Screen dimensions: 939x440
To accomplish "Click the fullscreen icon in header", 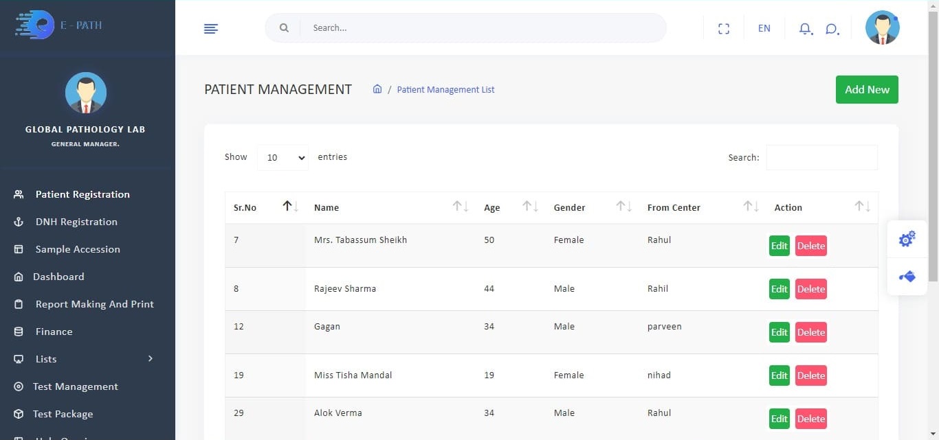I will (723, 28).
